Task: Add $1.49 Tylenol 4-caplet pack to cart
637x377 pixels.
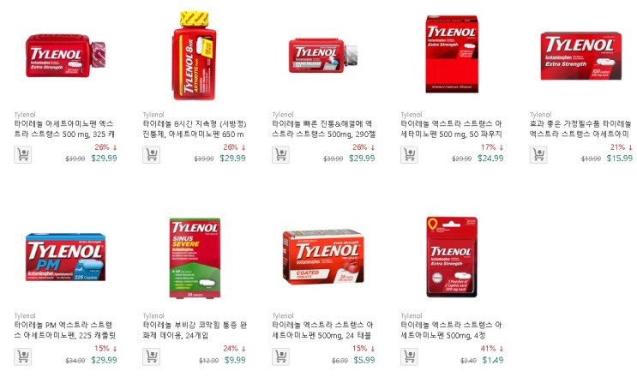Action: pyautogui.click(x=410, y=356)
